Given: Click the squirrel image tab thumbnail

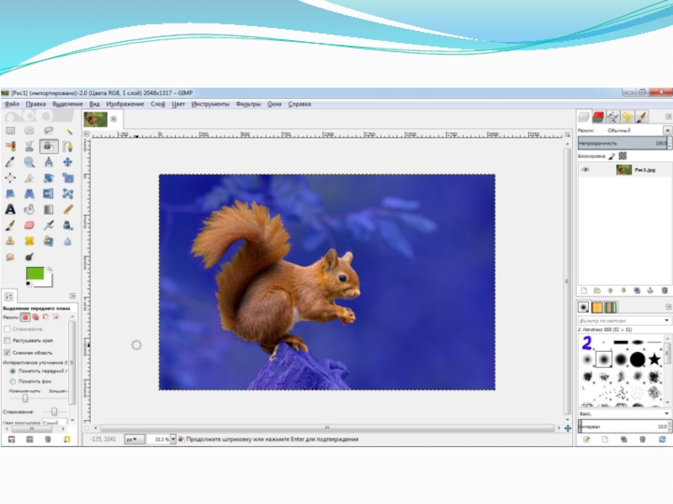Looking at the screenshot, I should [x=95, y=119].
